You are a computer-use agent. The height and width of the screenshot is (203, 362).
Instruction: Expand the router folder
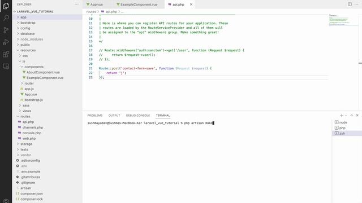click(x=47, y=83)
